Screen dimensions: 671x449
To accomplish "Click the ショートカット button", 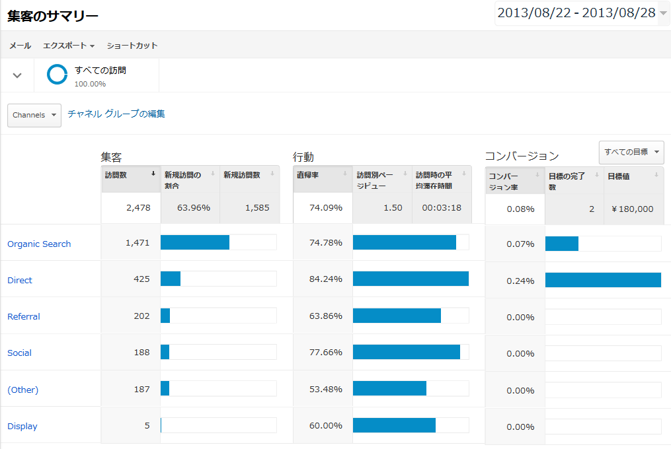I will coord(132,46).
